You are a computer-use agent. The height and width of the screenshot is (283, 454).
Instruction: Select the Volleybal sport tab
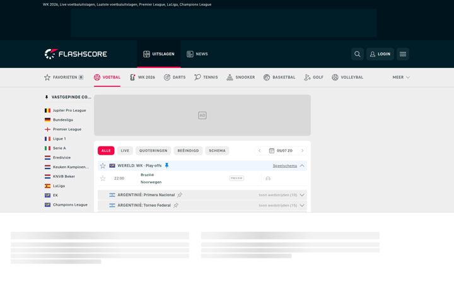click(347, 77)
